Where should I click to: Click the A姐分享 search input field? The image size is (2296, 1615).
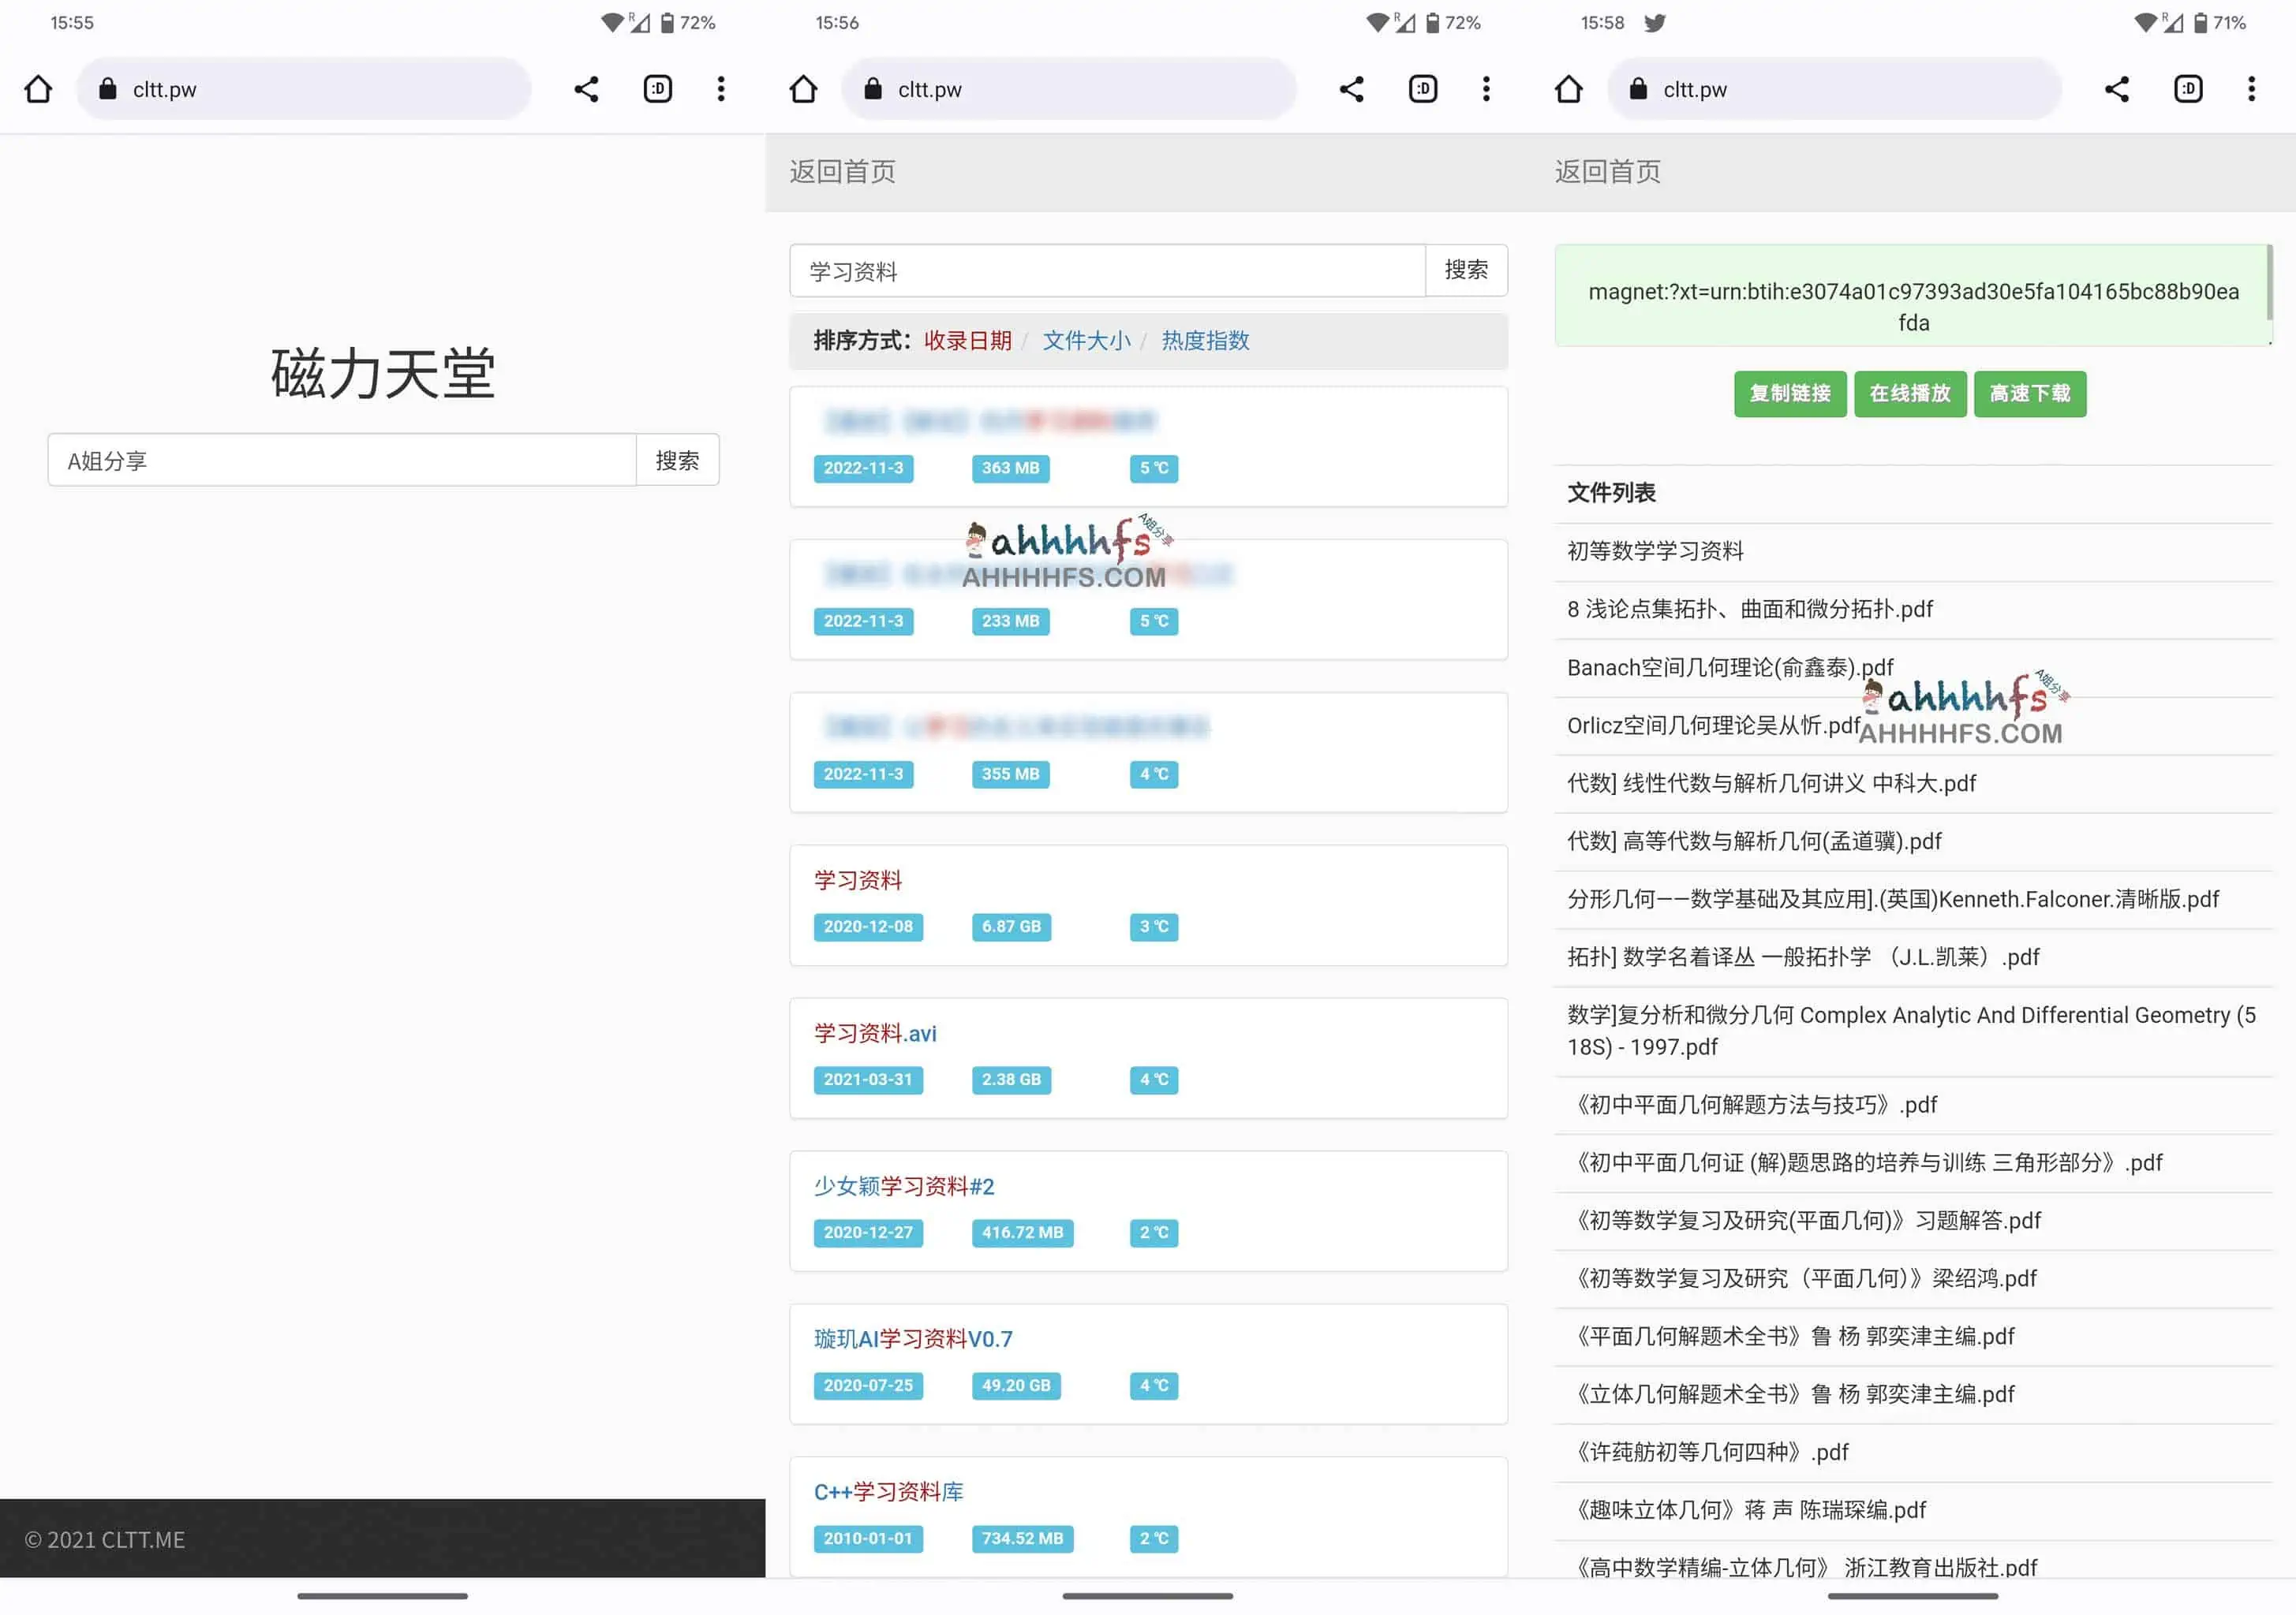coord(340,460)
